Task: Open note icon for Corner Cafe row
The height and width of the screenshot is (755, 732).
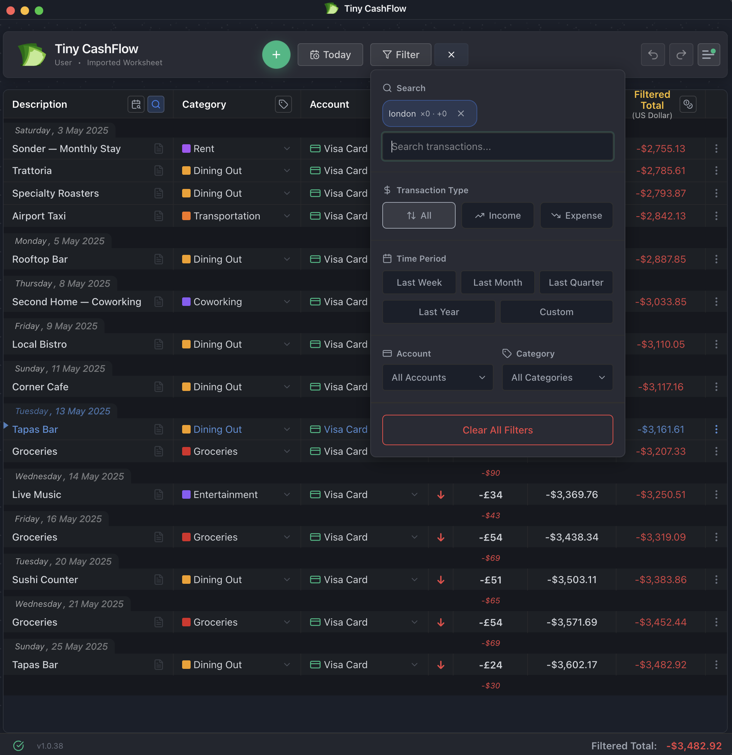Action: point(159,387)
